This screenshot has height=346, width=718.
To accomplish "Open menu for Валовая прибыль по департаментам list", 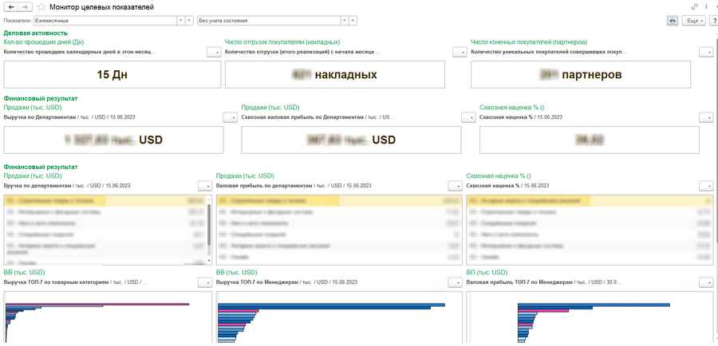I will click(x=455, y=186).
